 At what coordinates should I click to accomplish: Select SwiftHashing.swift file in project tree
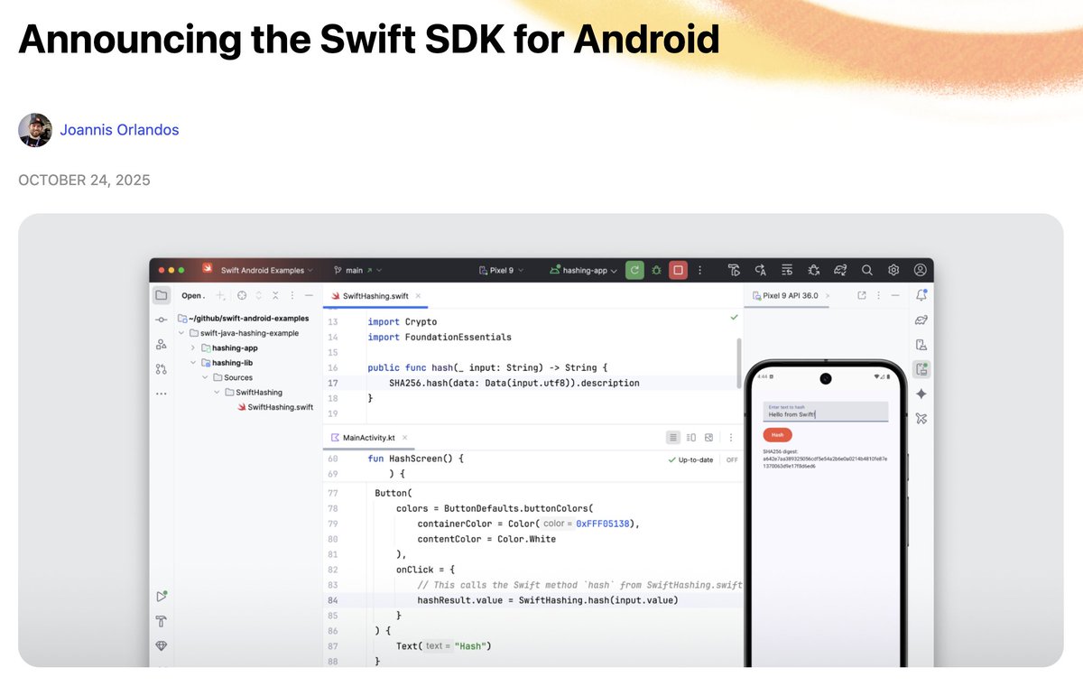274,407
